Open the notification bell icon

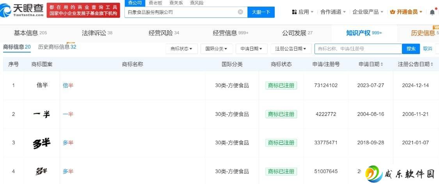coord(432,12)
